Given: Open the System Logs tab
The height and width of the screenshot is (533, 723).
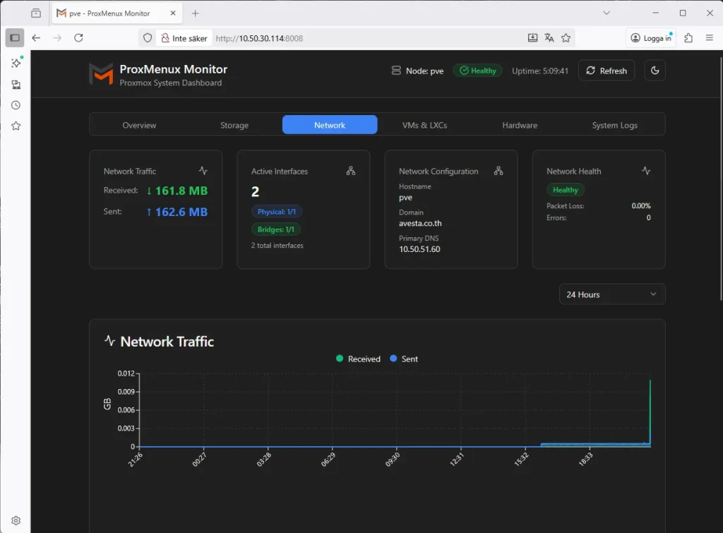Looking at the screenshot, I should tap(614, 125).
